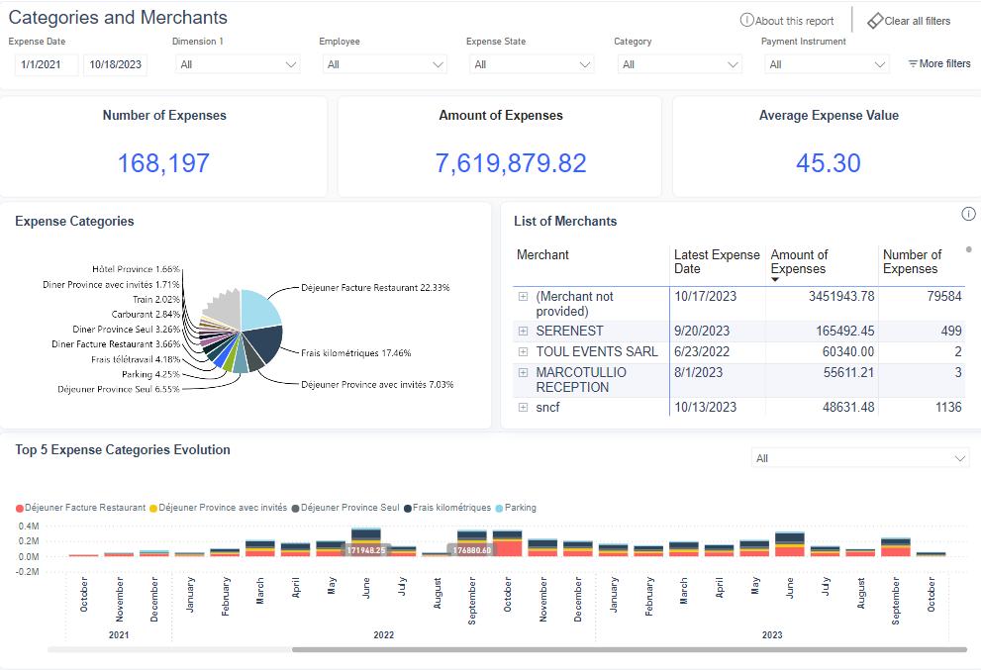Screen dimensions: 981x670
Task: Open the Expense State dropdown
Action: point(532,64)
